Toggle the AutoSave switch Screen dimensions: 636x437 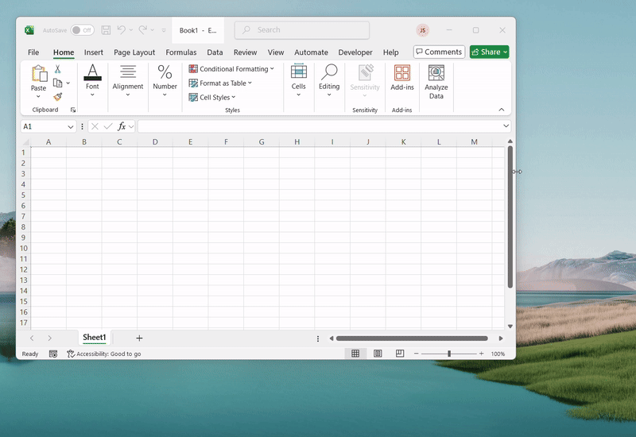pyautogui.click(x=82, y=30)
